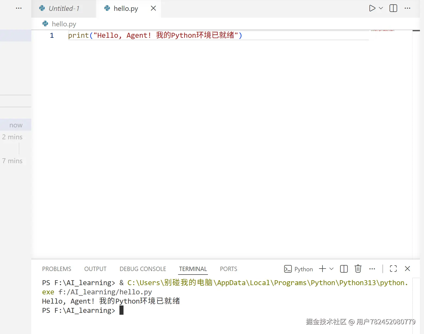The height and width of the screenshot is (334, 424).
Task: Select the '2 mins' timeline entry
Action: click(12, 137)
